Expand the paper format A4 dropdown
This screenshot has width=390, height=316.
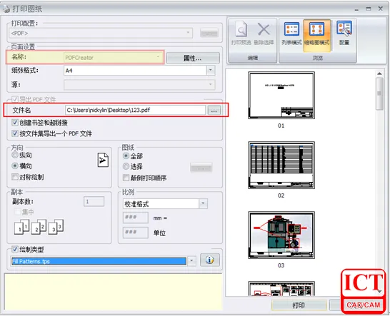[211, 71]
